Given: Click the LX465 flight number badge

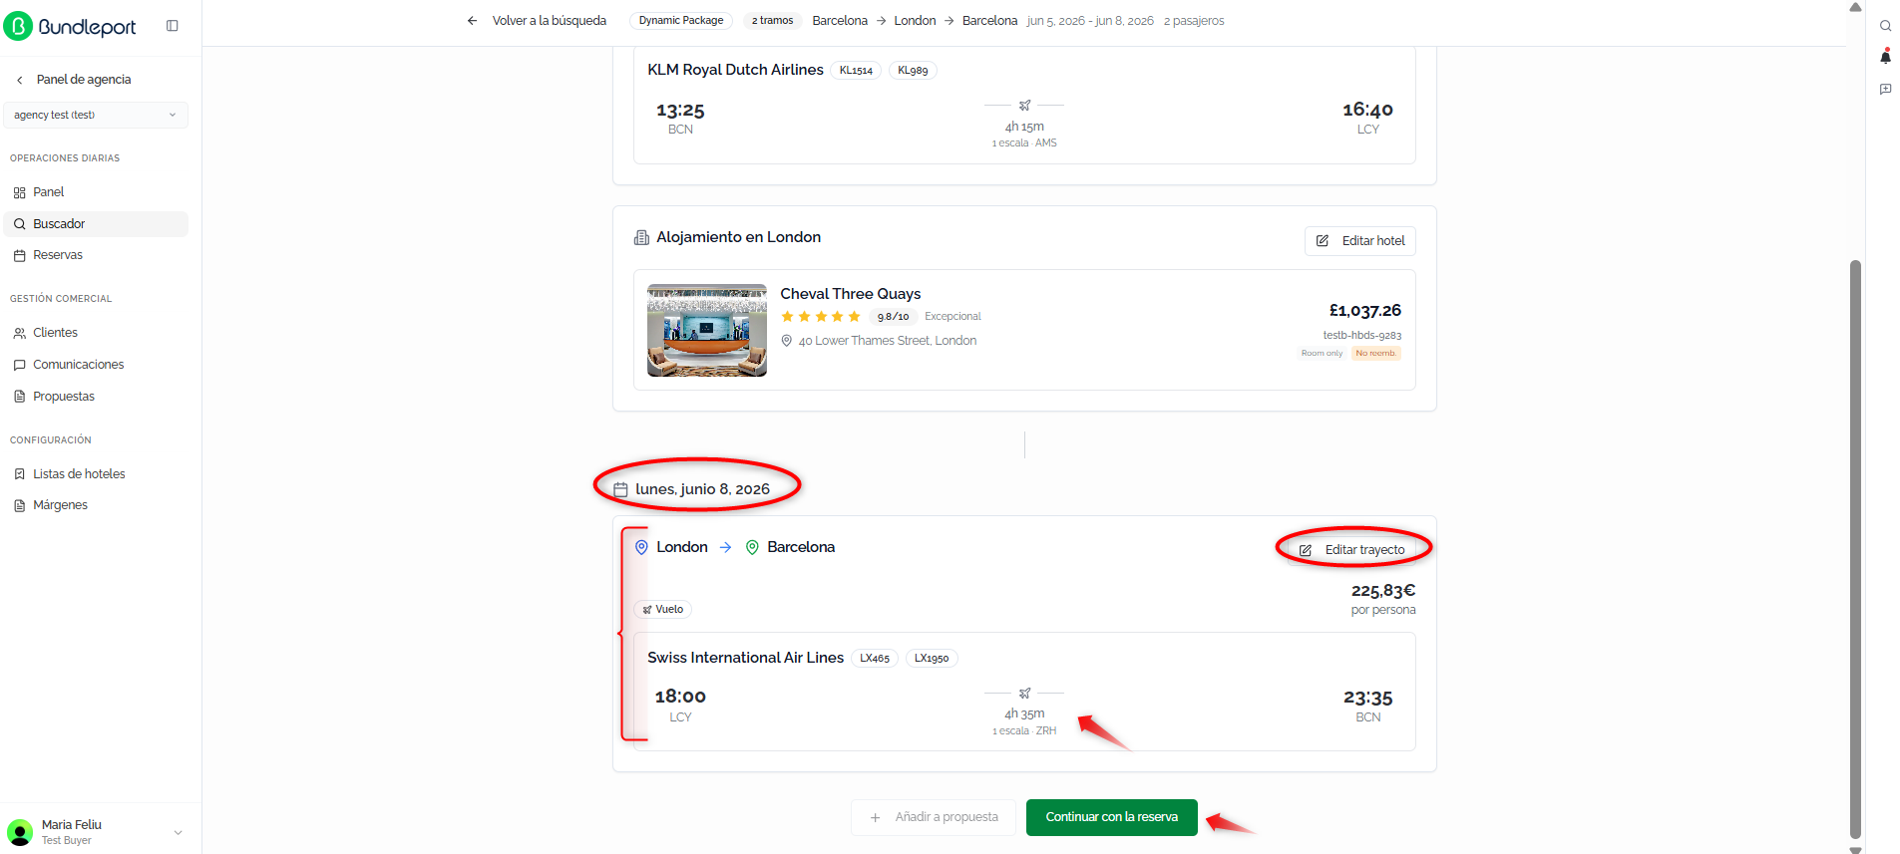Looking at the screenshot, I should 875,659.
